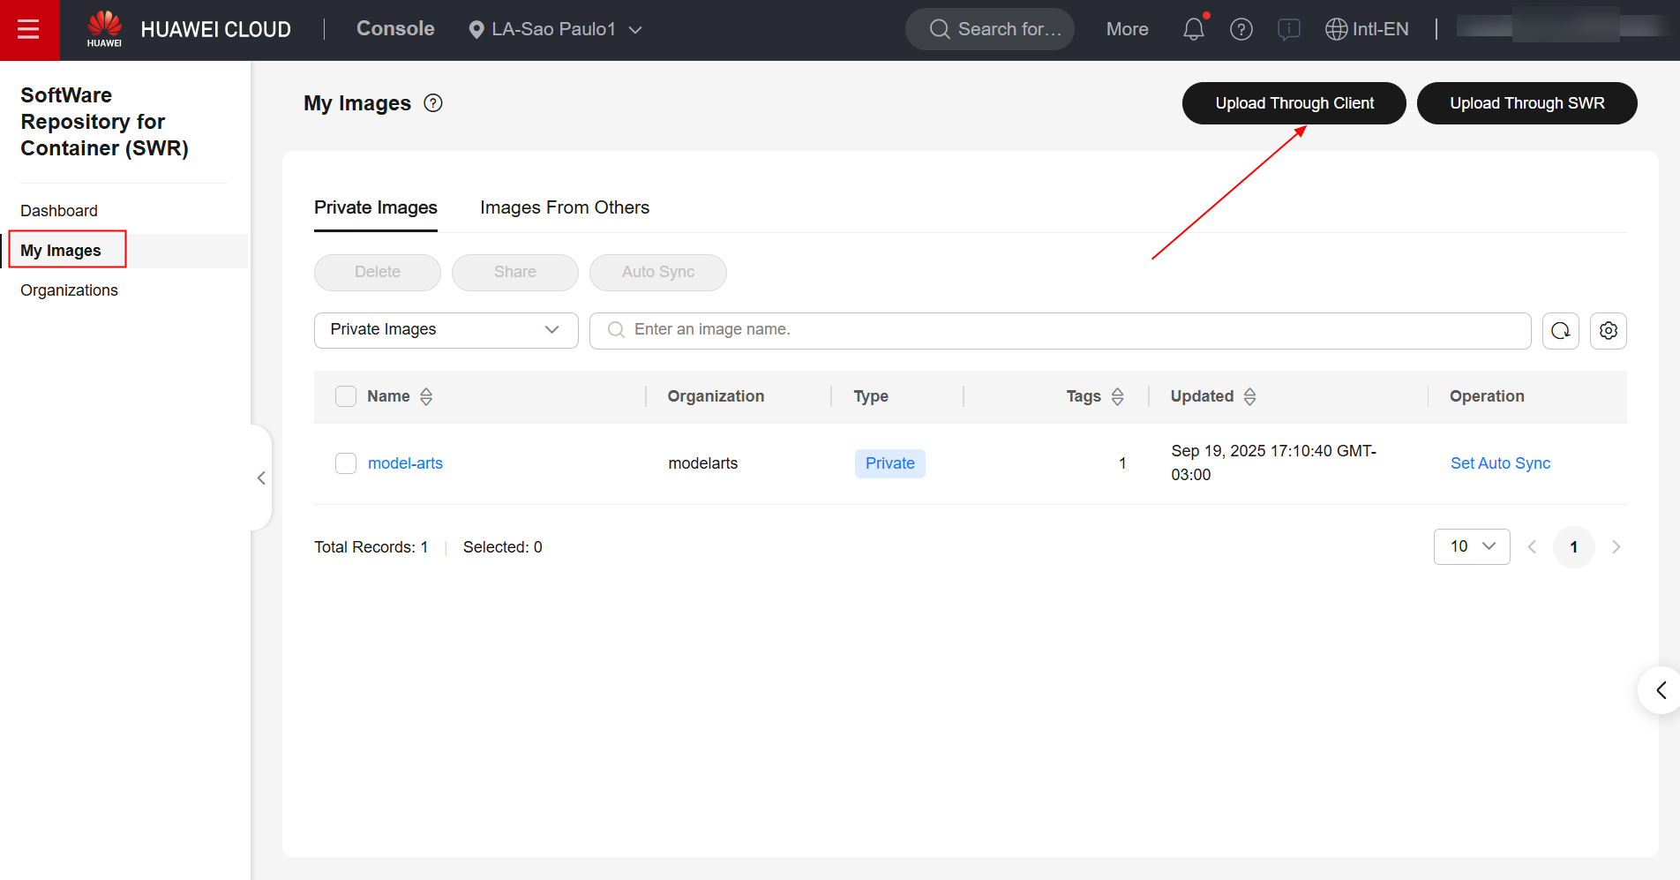The width and height of the screenshot is (1680, 880).
Task: Refresh the image list
Action: point(1560,331)
